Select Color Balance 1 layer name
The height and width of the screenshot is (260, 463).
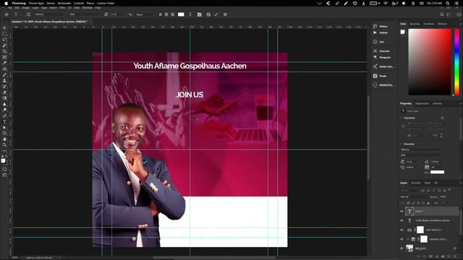[x=434, y=230]
